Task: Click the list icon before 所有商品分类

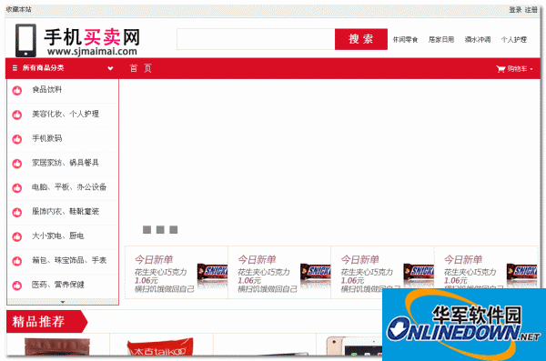Action: point(15,68)
